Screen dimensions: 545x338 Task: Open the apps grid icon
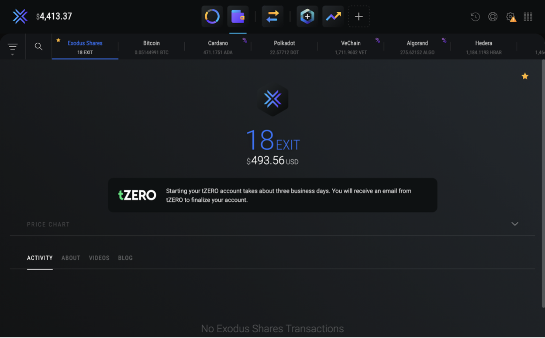click(x=528, y=17)
